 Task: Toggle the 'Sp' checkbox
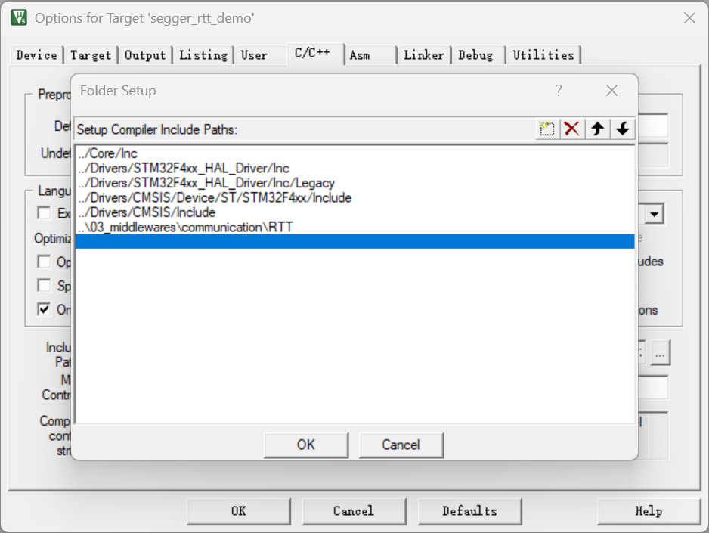coord(44,285)
